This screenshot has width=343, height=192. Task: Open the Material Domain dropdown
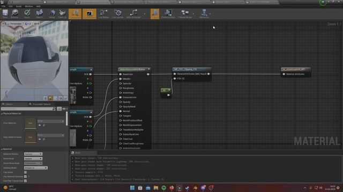(33, 154)
